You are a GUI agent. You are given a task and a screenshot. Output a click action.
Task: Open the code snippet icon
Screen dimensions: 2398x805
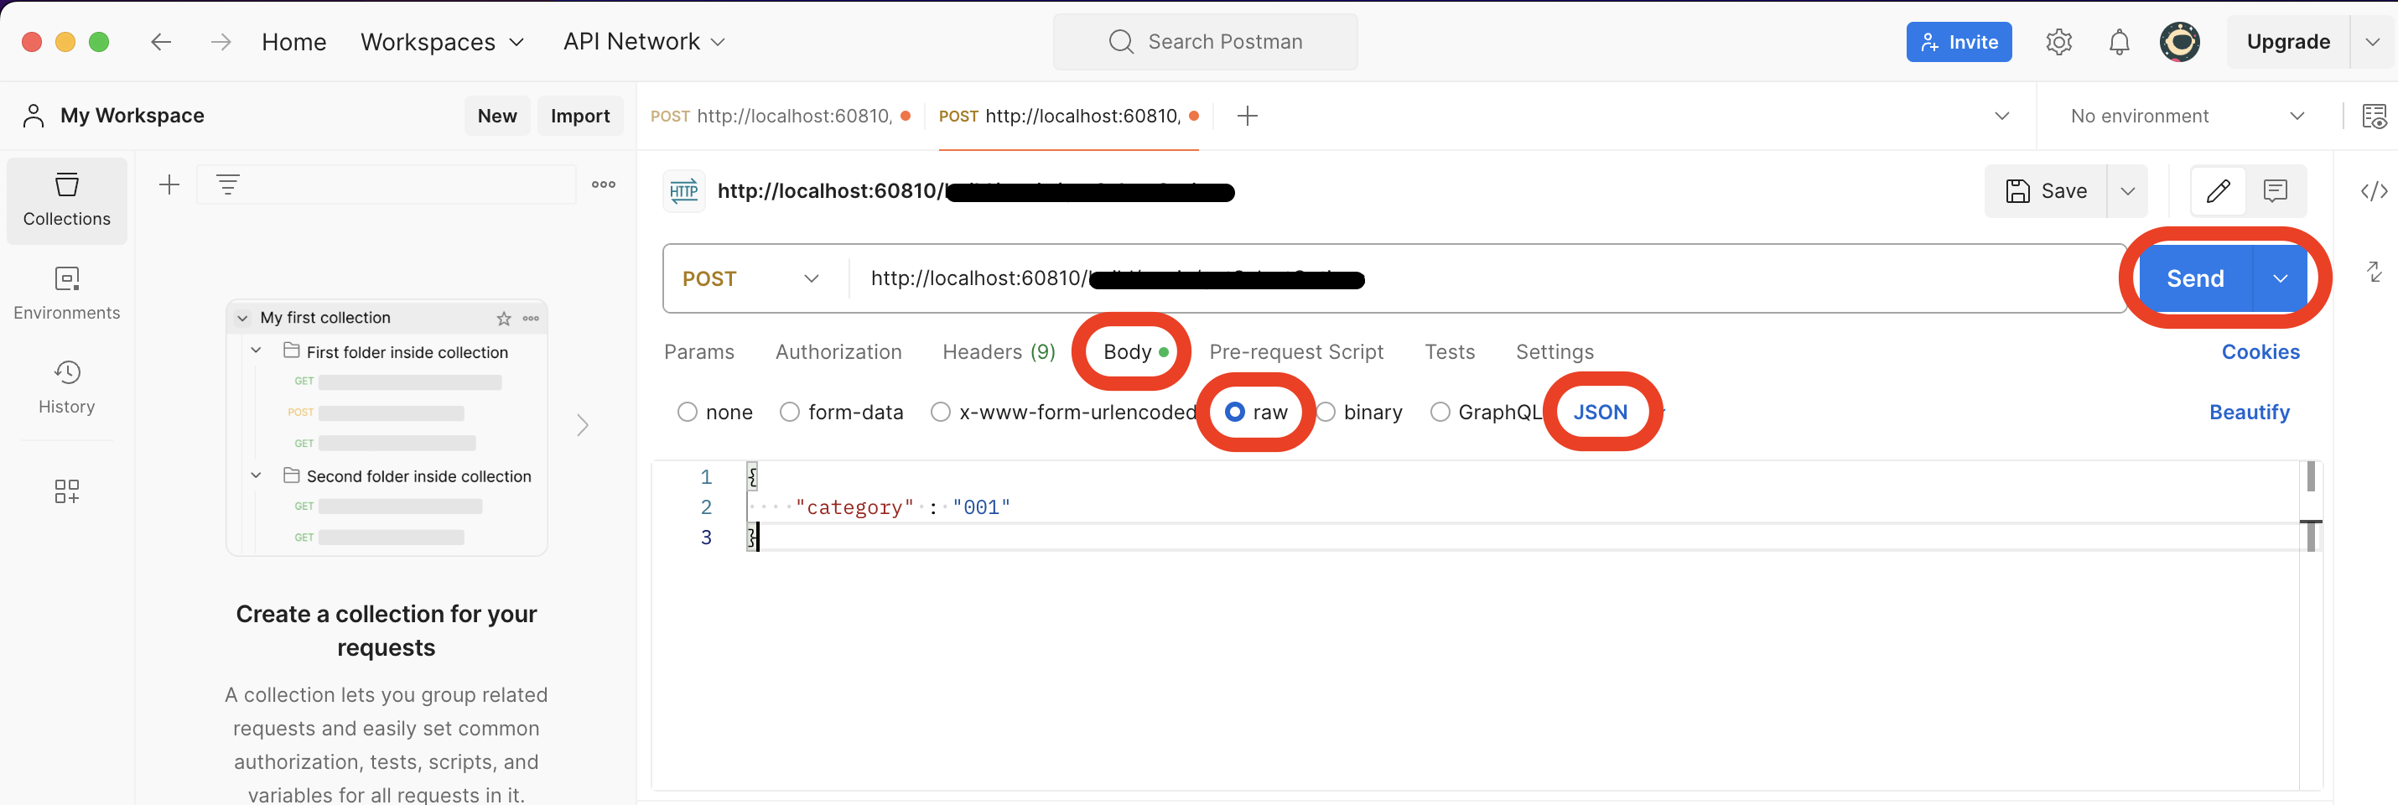tap(2373, 191)
